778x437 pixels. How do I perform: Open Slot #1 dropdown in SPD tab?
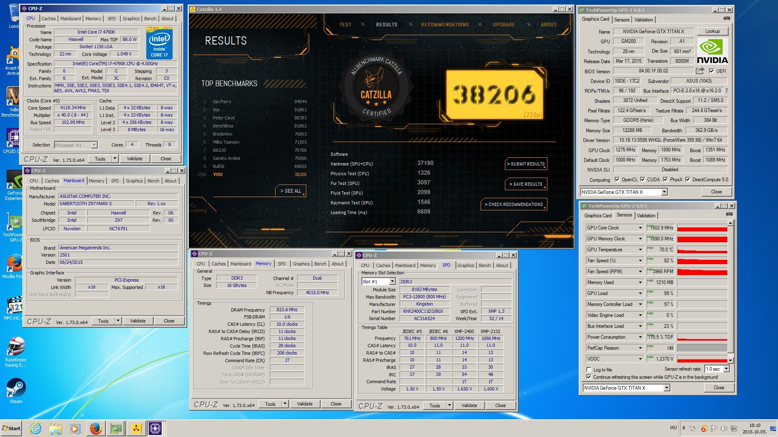point(392,282)
